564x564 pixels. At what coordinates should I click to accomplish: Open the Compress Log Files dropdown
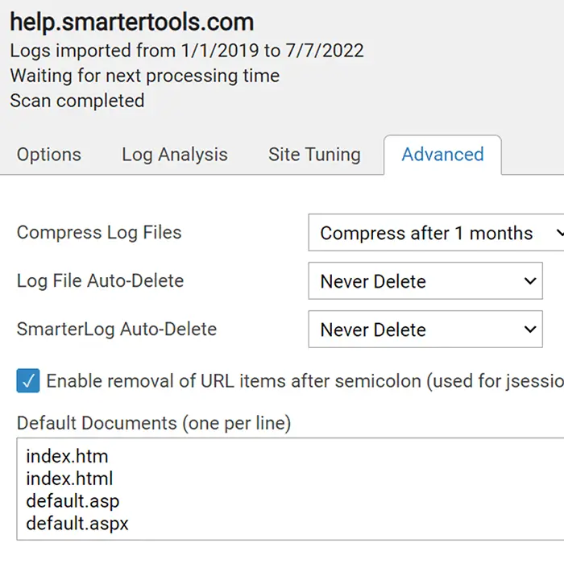click(x=436, y=233)
